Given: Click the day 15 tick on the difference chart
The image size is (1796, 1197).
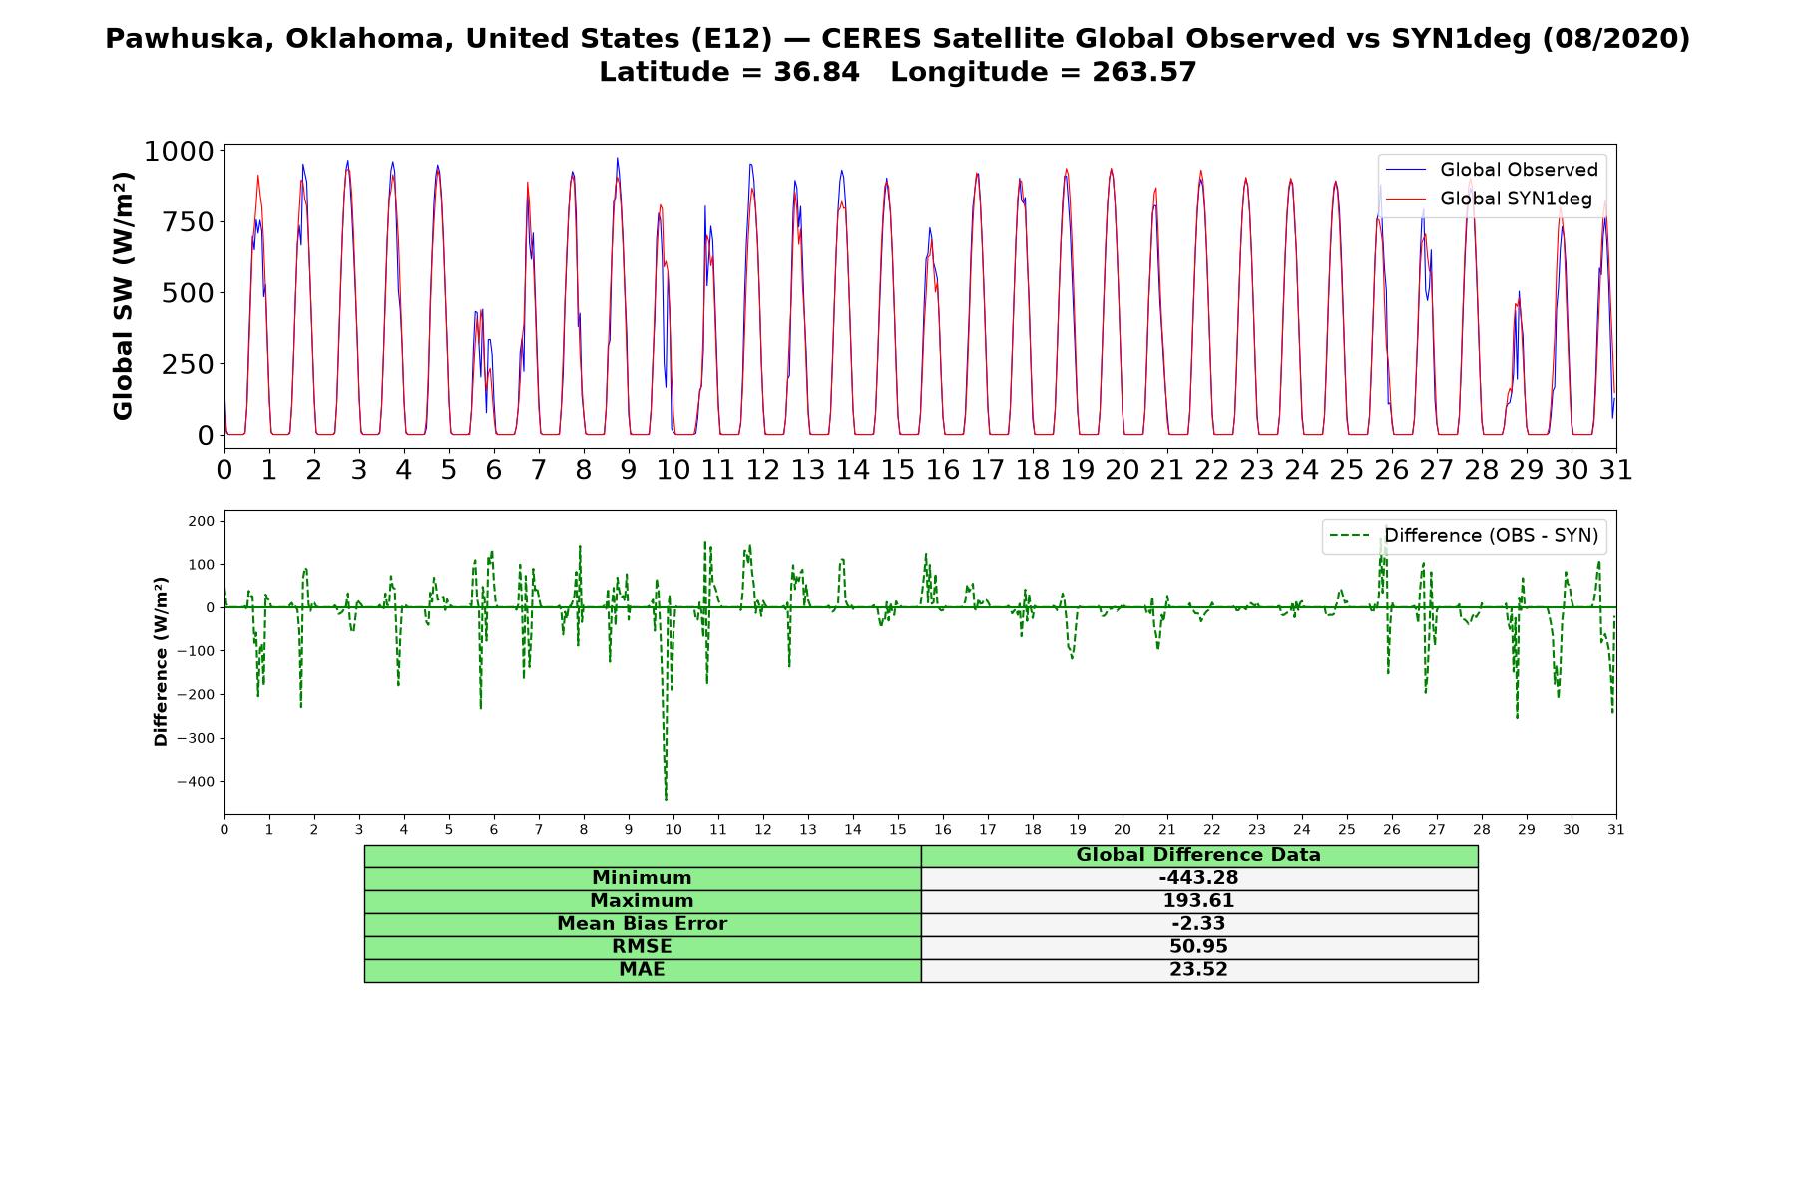Looking at the screenshot, I should click(x=898, y=829).
